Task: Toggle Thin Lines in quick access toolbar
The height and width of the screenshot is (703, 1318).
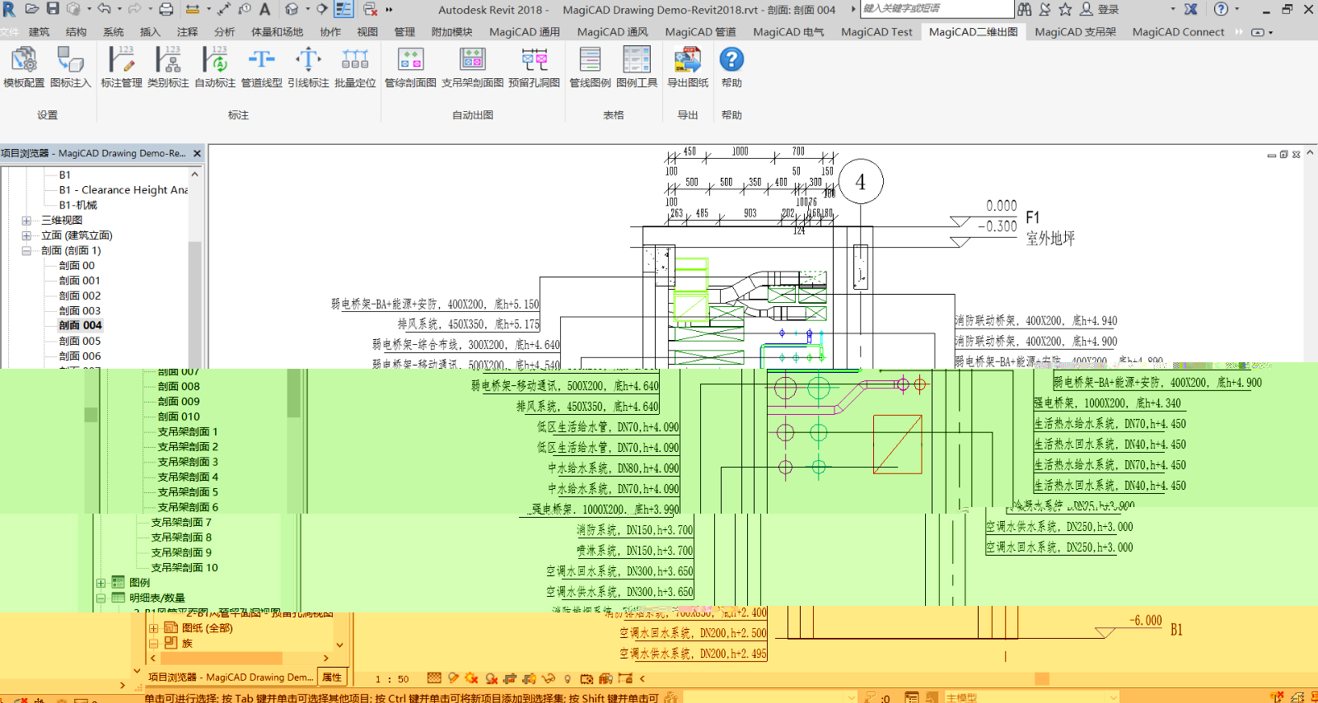Action: click(344, 9)
